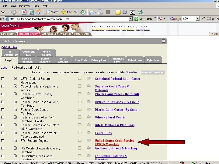Click the browser Stop button
The height and width of the screenshot is (164, 219).
pos(24,12)
